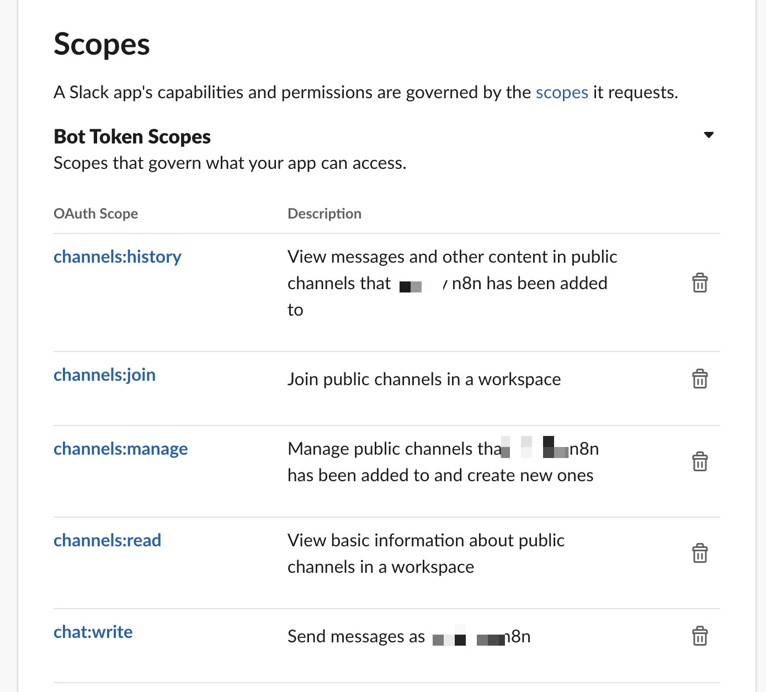The height and width of the screenshot is (692, 766).
Task: Remove the chat:write scope
Action: pos(700,636)
